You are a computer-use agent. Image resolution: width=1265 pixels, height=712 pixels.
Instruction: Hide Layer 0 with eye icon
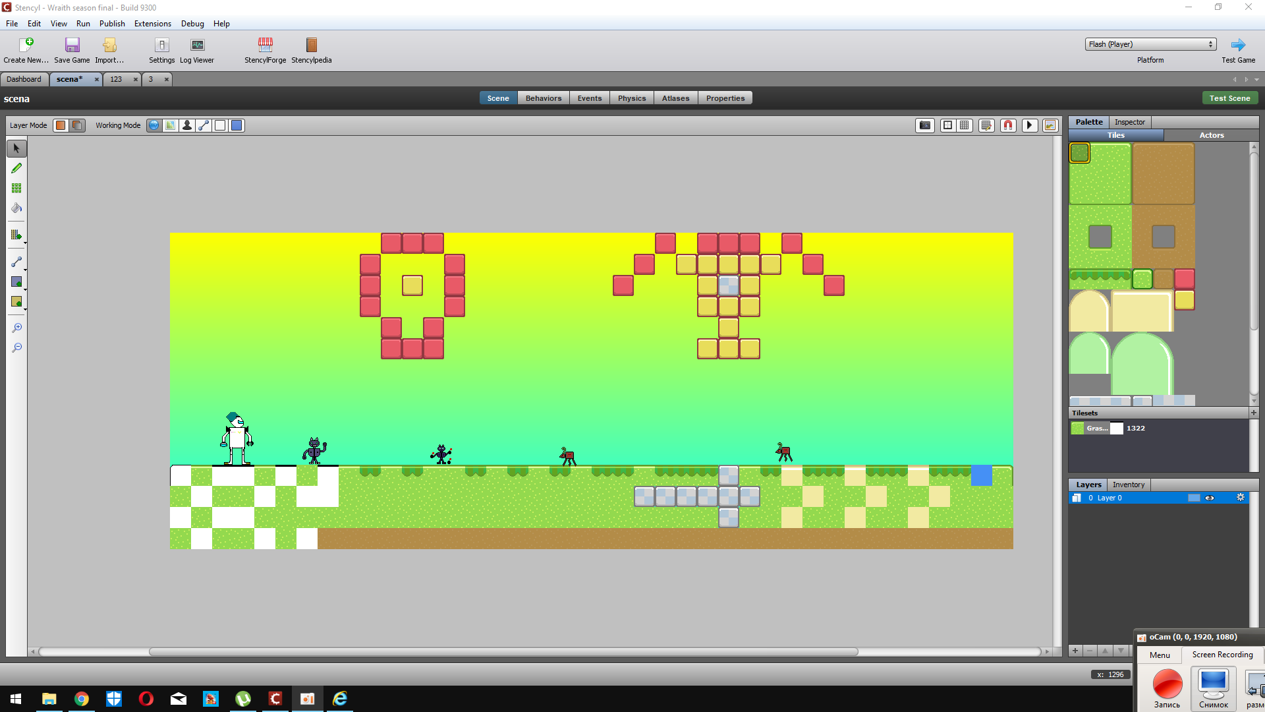[x=1210, y=498]
